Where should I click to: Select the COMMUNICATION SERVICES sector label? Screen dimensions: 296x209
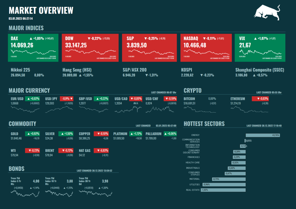pos(191,141)
